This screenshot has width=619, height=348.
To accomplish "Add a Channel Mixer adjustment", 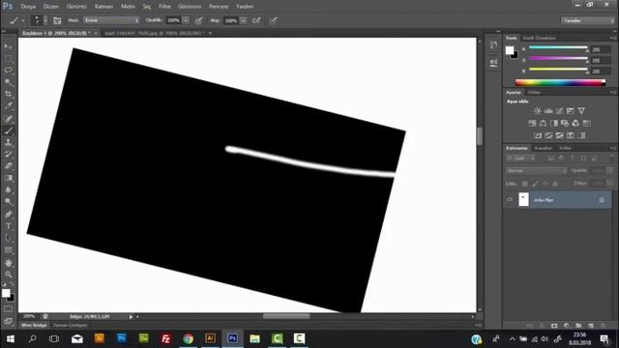I will pos(575,123).
